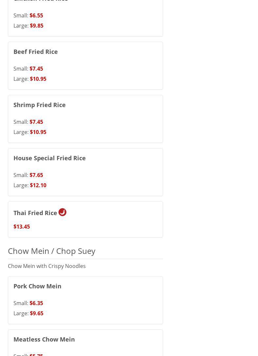Click Beef Fried Rice small price $7.45
Image resolution: width=258 pixels, height=356 pixels.
(x=36, y=69)
